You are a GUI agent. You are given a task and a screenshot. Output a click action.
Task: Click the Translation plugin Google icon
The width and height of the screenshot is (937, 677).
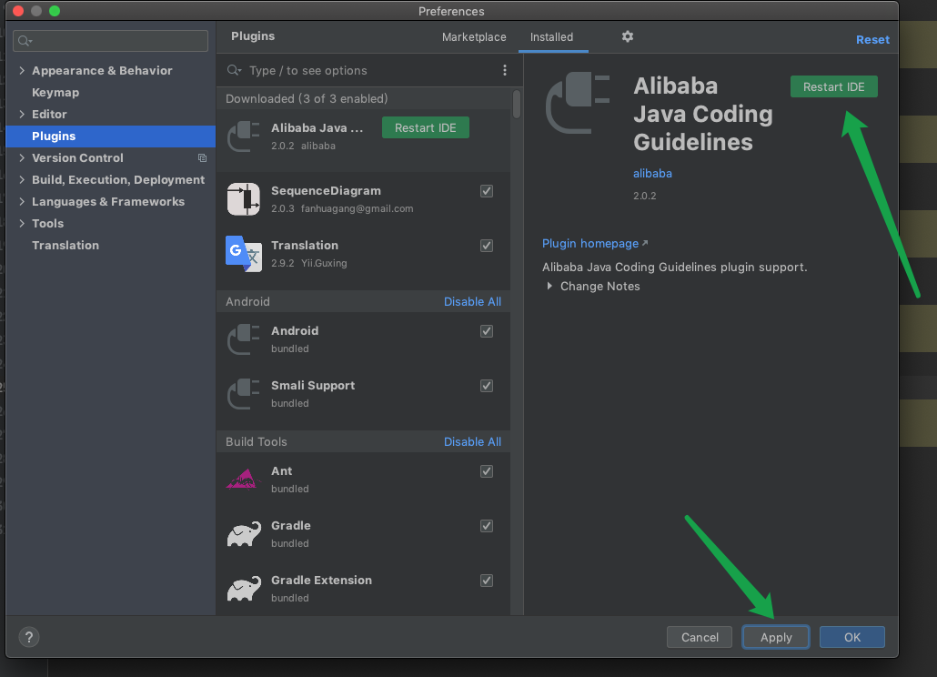[x=243, y=253]
